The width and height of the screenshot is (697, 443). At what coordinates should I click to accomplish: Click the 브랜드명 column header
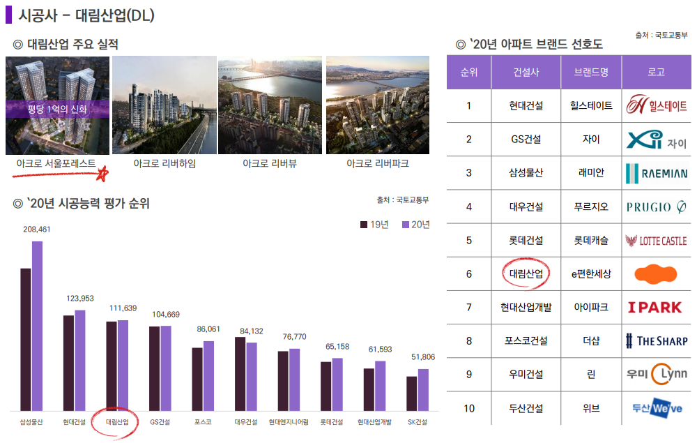(591, 72)
